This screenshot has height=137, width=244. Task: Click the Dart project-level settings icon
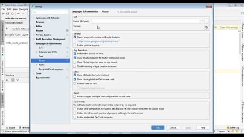(67, 56)
